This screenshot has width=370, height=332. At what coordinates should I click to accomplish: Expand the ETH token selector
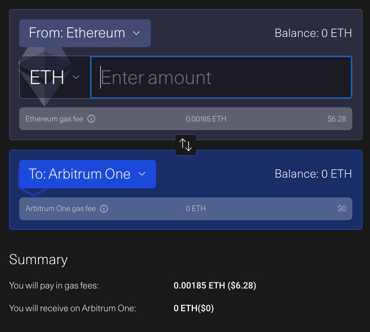[x=55, y=77]
